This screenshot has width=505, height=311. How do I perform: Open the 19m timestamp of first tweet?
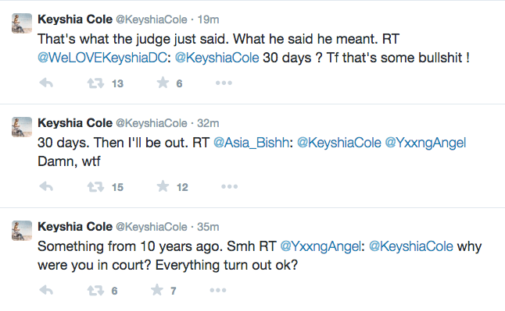pyautogui.click(x=208, y=19)
